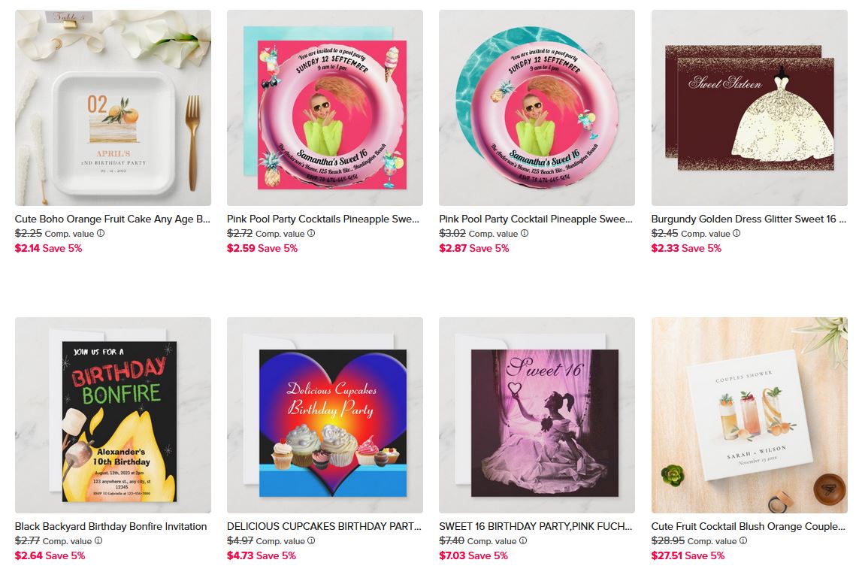Viewport: 859px width, 584px height.
Task: Open Burgundy Golden Dress Glitter Sweet 16 link
Action: pyautogui.click(x=749, y=219)
